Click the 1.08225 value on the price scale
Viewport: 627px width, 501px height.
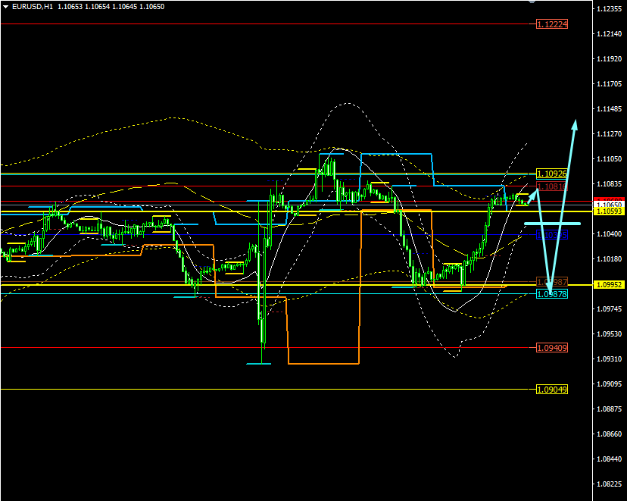(x=610, y=484)
